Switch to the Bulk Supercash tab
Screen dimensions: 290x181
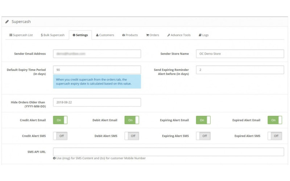53,35
